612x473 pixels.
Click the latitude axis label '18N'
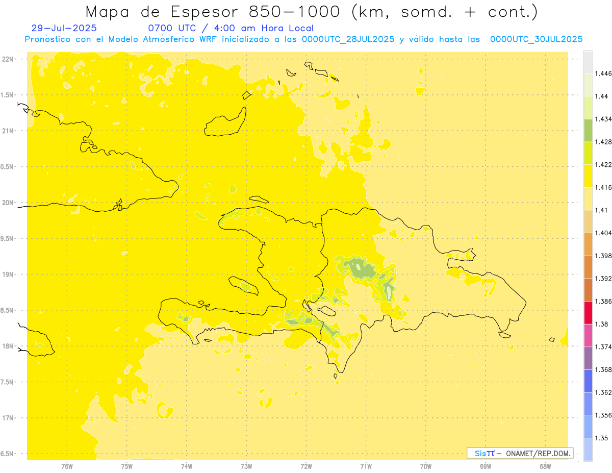tap(8, 346)
